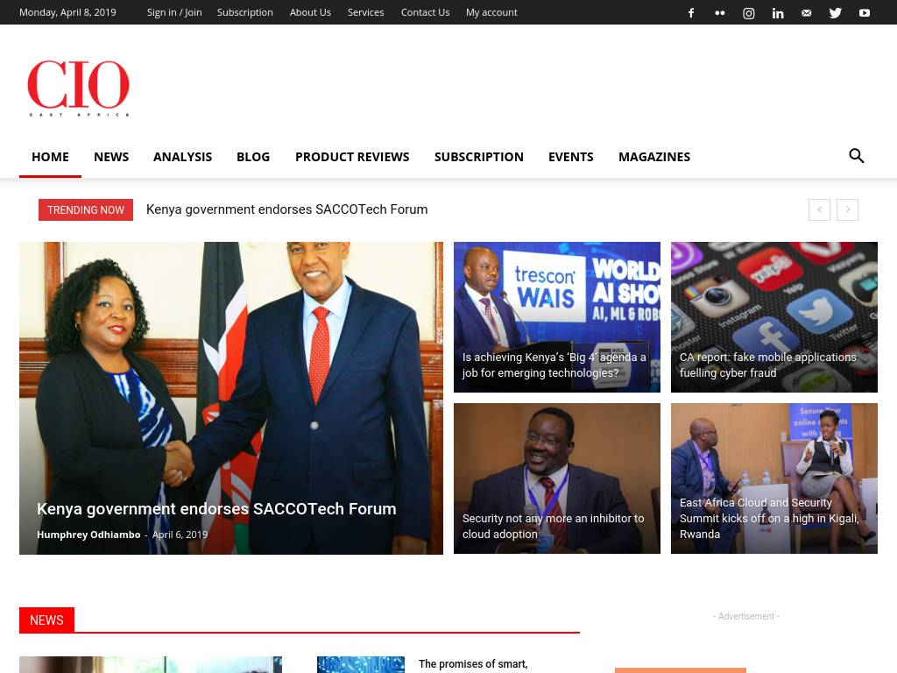
Task: Show next trending story arrow
Action: 847,209
